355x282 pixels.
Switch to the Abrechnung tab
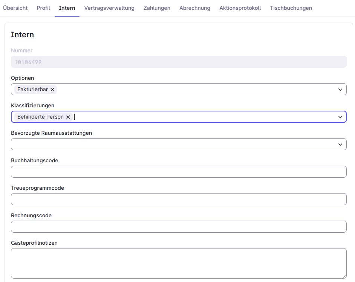pyautogui.click(x=195, y=8)
